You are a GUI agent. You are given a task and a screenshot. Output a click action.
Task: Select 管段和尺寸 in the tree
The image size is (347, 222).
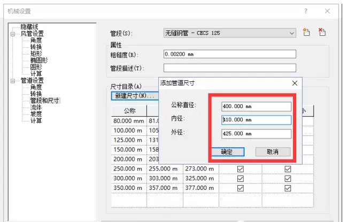point(45,100)
